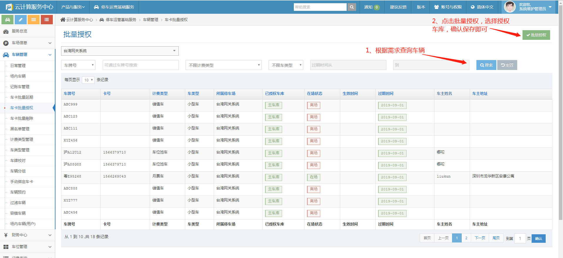Click the home icon in breadcrumb

[x=63, y=20]
